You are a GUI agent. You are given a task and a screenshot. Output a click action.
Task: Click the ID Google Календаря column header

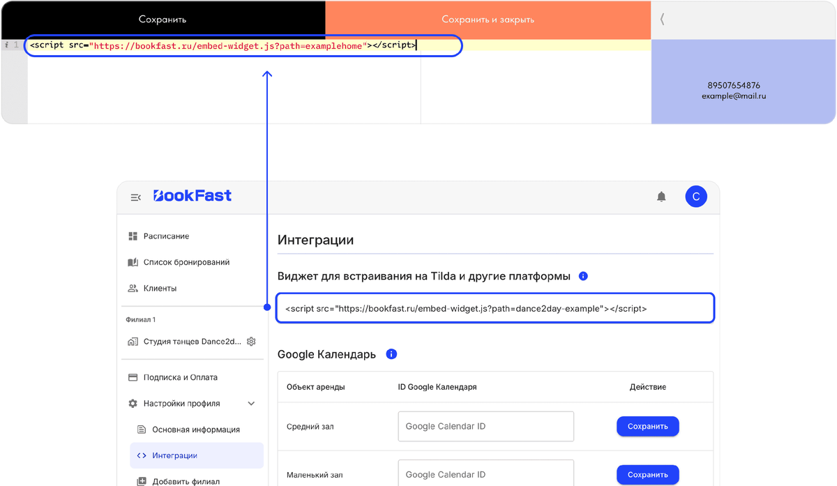(x=437, y=387)
